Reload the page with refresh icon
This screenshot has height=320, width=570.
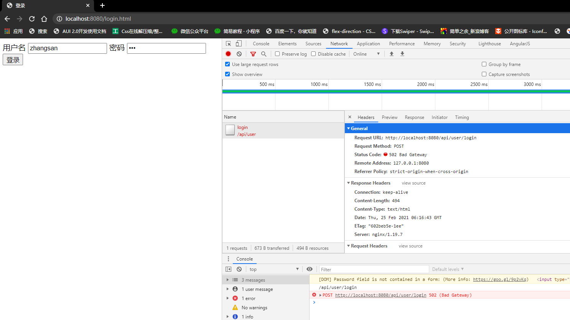coord(32,19)
